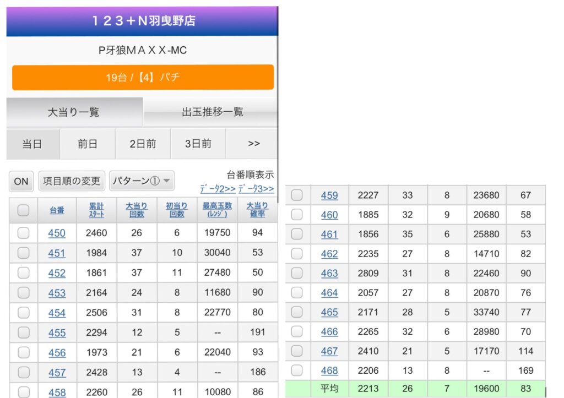Viewport: 564px width, 398px height.
Task: Check the box for machine 464
Action: (297, 293)
